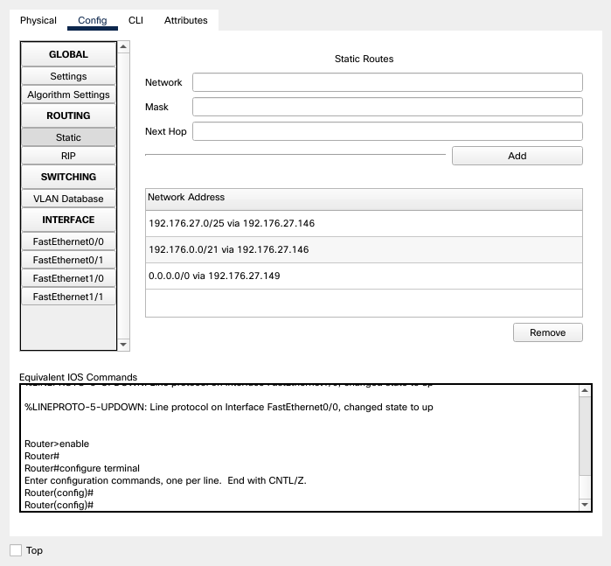Select Static routing option

pos(68,137)
